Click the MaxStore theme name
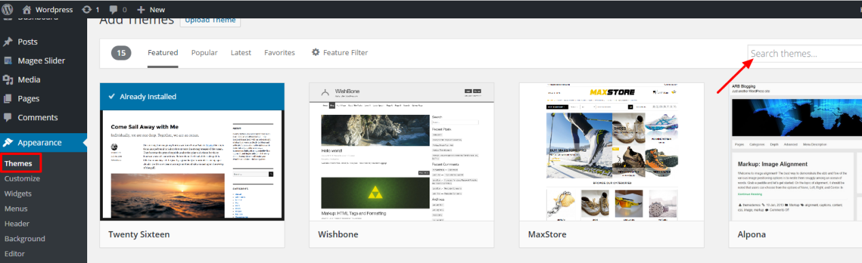Viewport: 862px width, 263px height. [547, 234]
